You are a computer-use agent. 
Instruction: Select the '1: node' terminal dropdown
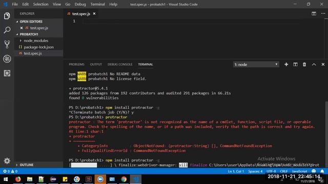click(256, 64)
